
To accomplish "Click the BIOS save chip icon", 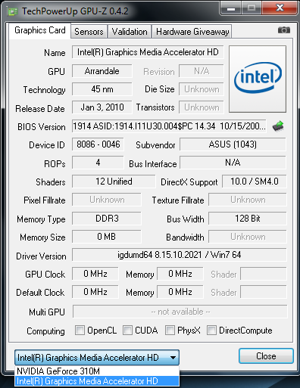I will (278, 126).
